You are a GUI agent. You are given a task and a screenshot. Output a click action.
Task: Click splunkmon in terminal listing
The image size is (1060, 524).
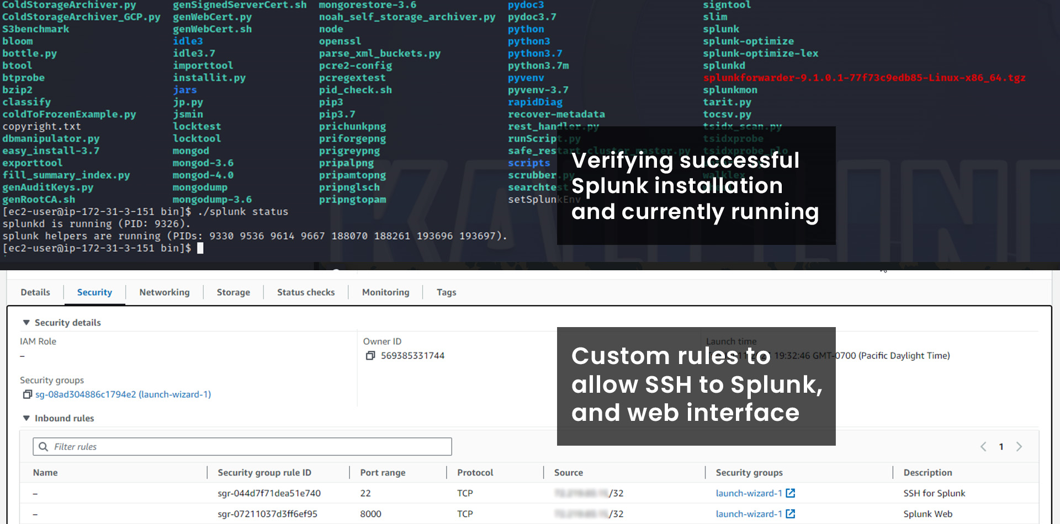click(x=730, y=90)
